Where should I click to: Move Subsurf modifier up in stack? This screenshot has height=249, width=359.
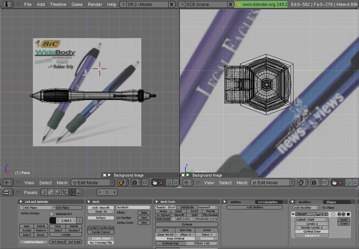339,214
